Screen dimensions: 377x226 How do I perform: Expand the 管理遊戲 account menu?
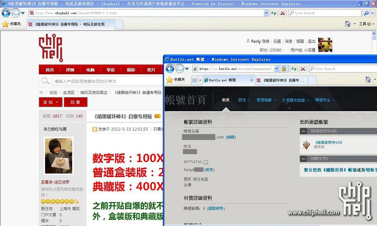[266, 100]
